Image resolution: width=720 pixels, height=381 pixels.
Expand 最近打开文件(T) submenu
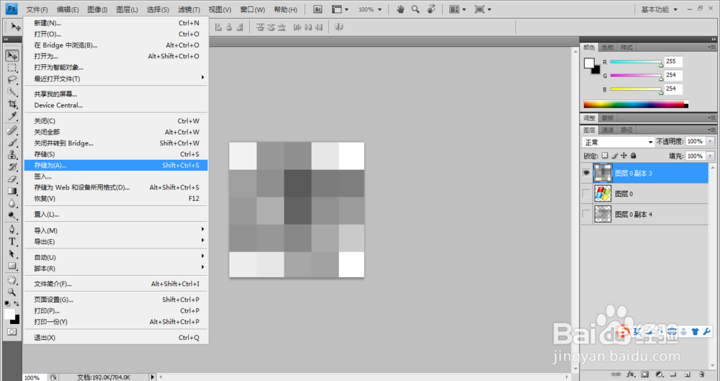coord(116,79)
